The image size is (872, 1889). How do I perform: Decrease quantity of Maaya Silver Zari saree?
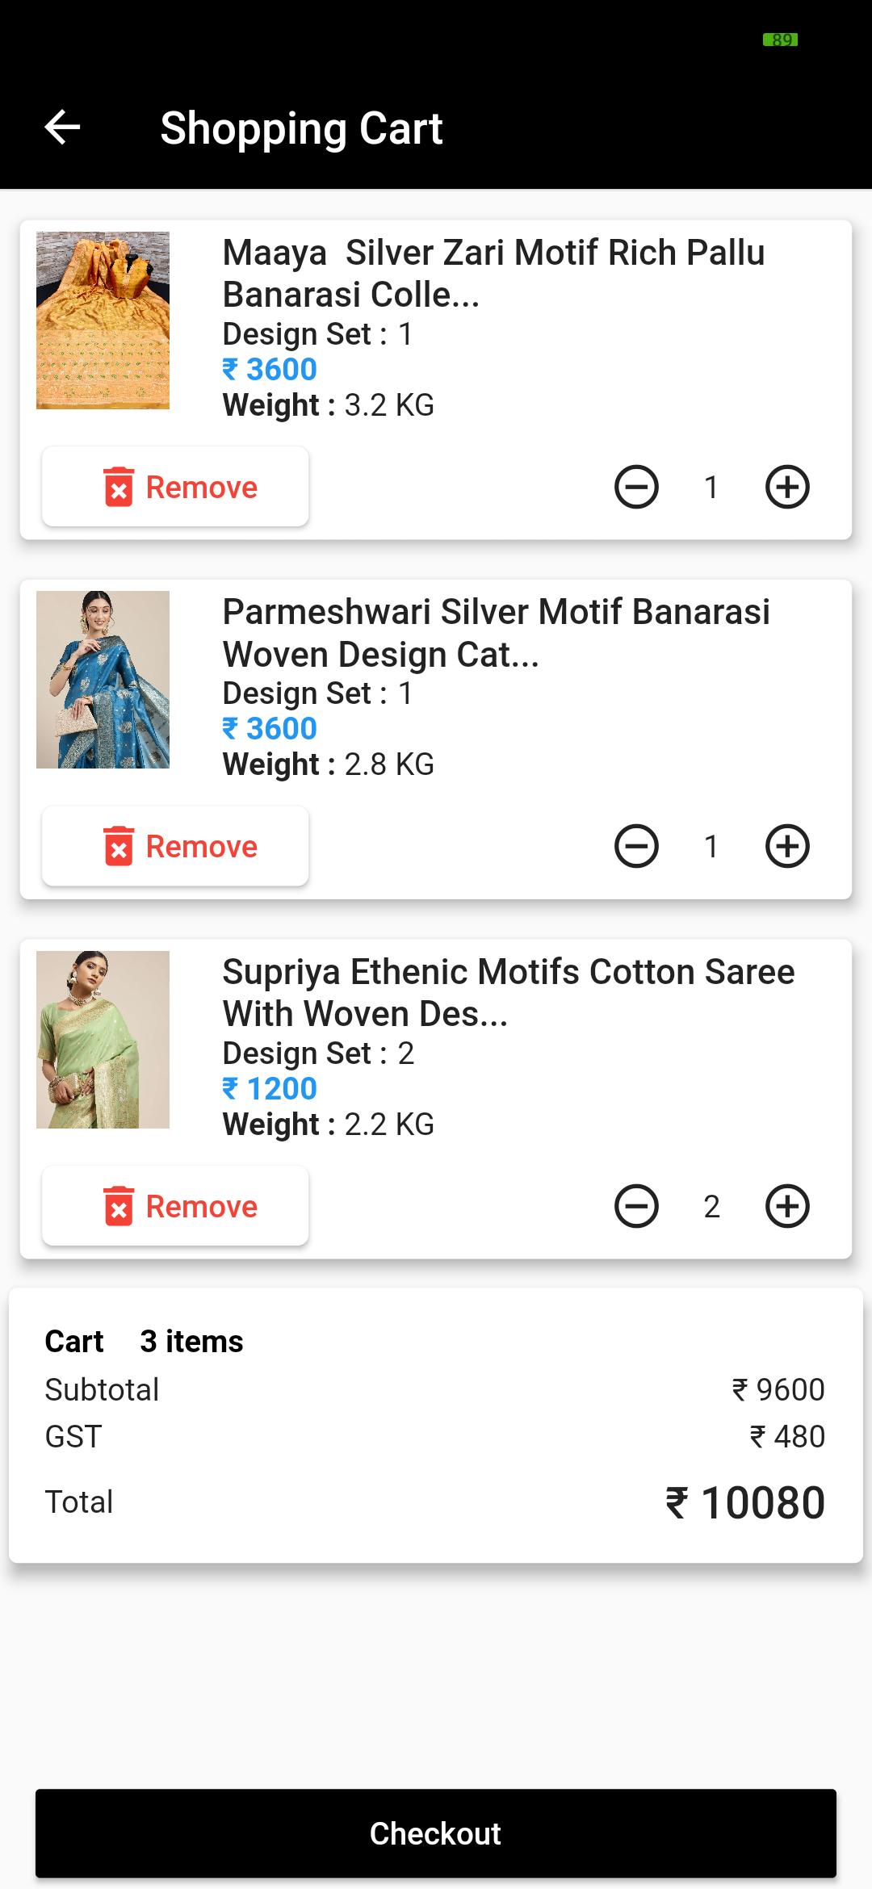[x=636, y=487]
